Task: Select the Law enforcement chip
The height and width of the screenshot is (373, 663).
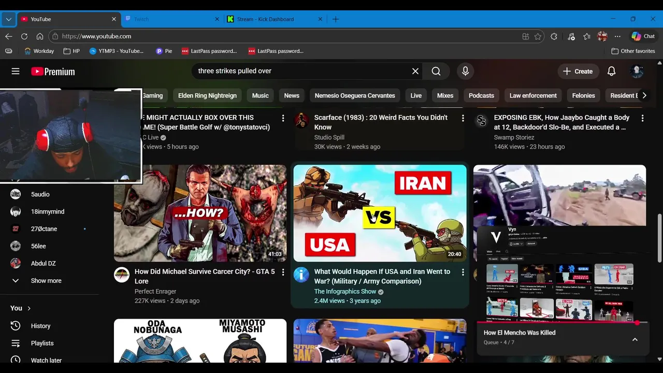Action: point(533,95)
